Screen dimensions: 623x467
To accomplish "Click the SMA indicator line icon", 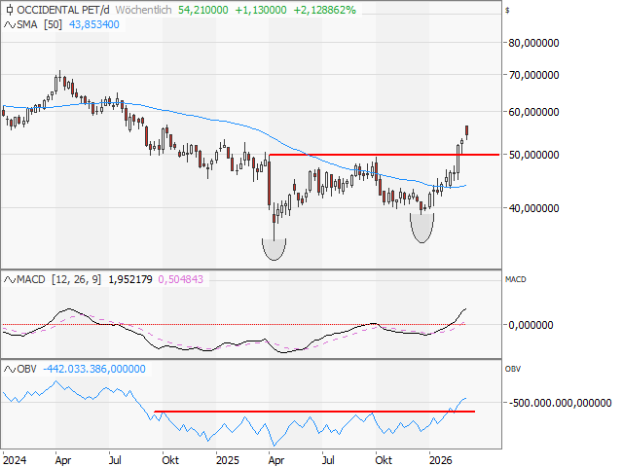I will (9, 24).
